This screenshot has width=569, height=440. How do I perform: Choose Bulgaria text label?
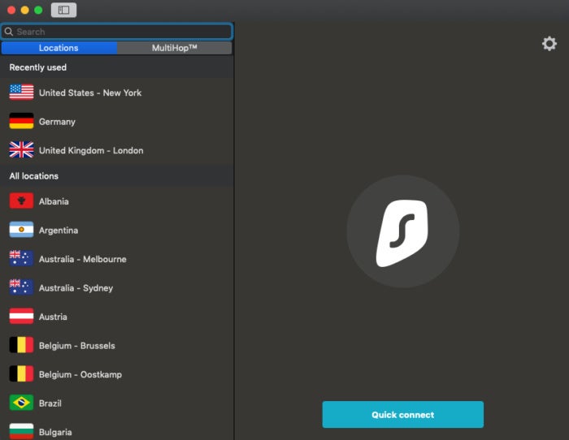pyautogui.click(x=55, y=432)
